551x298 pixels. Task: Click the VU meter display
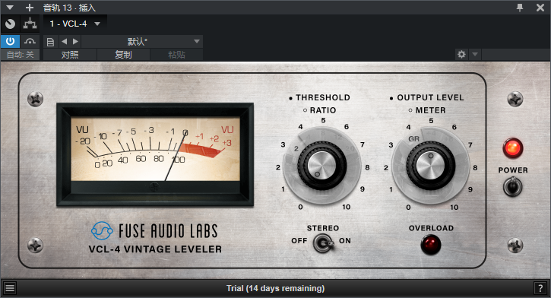tap(155, 154)
